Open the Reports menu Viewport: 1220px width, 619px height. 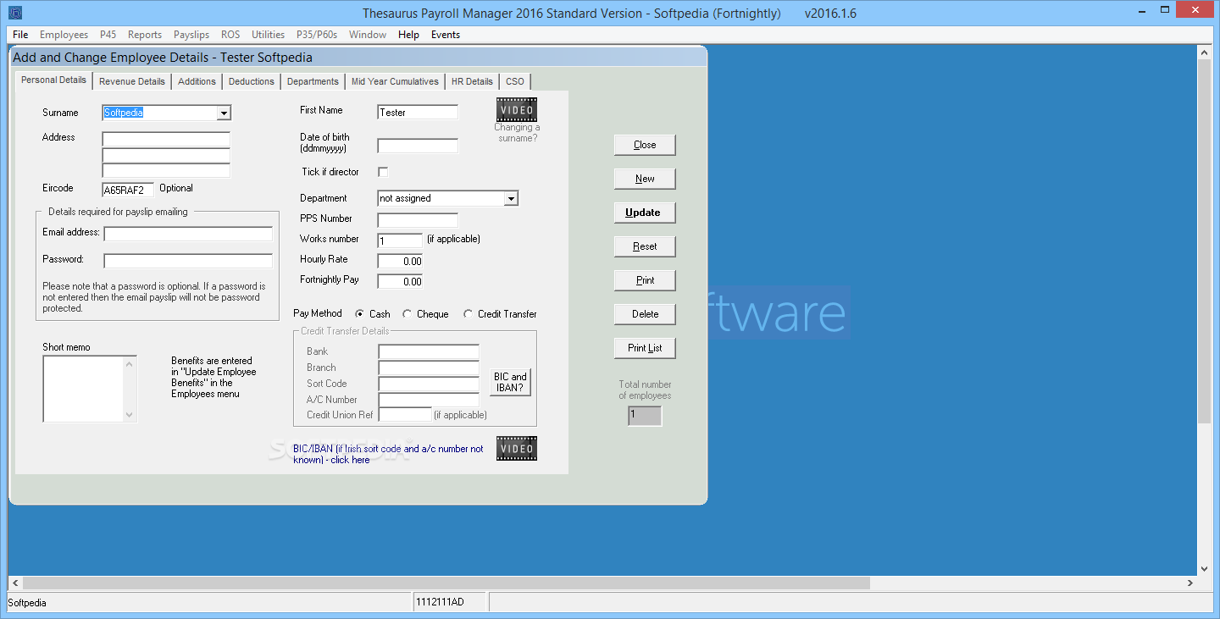(145, 35)
